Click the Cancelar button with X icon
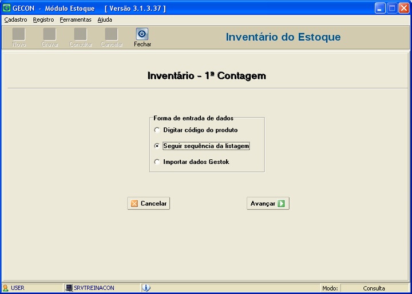412x294 pixels. 148,203
